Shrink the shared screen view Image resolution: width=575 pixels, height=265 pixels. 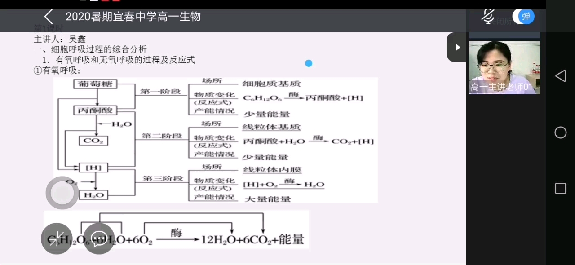56,238
